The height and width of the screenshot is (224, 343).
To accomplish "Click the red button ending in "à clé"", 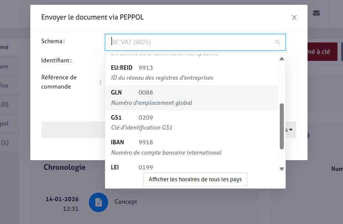I will [320, 52].
